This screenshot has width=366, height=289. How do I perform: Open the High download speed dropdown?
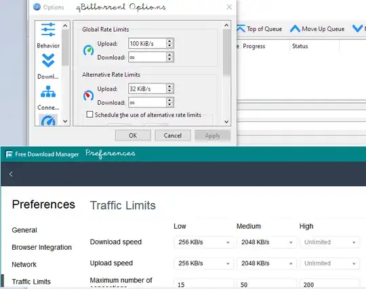329,242
